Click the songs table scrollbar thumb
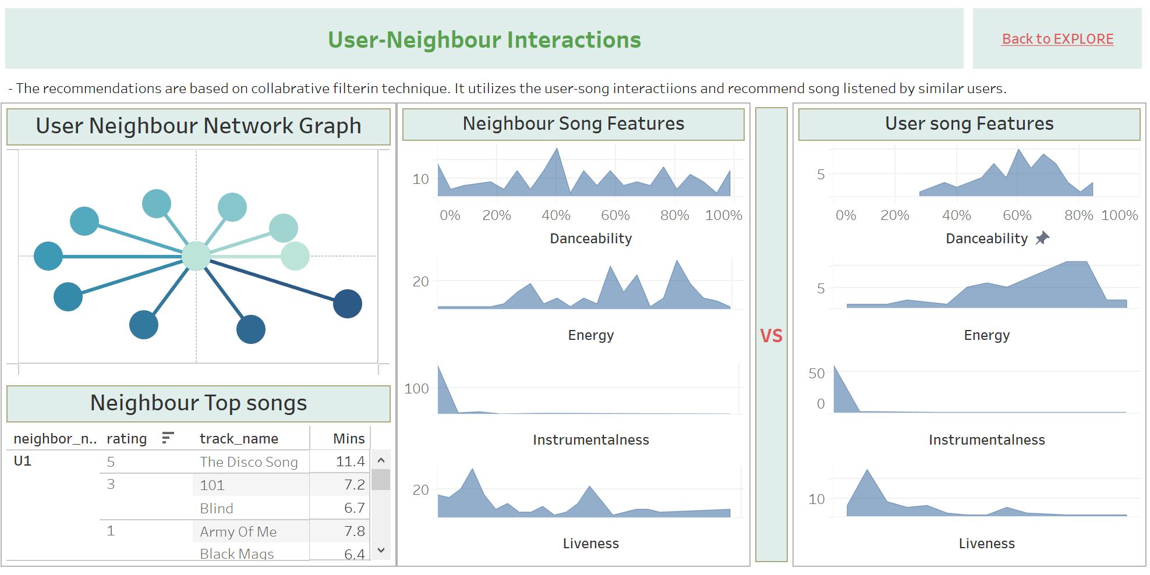 pos(381,480)
